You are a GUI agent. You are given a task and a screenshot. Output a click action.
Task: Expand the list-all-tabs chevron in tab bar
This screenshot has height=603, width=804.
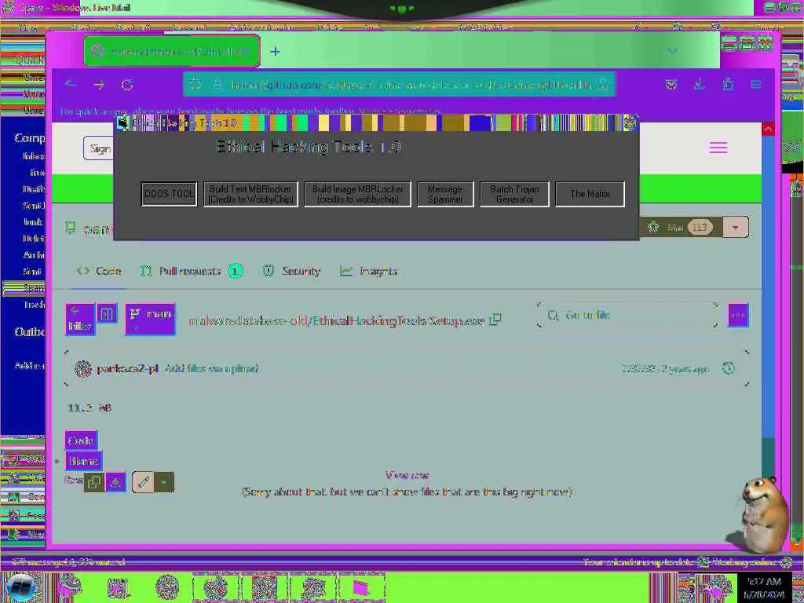coord(672,51)
